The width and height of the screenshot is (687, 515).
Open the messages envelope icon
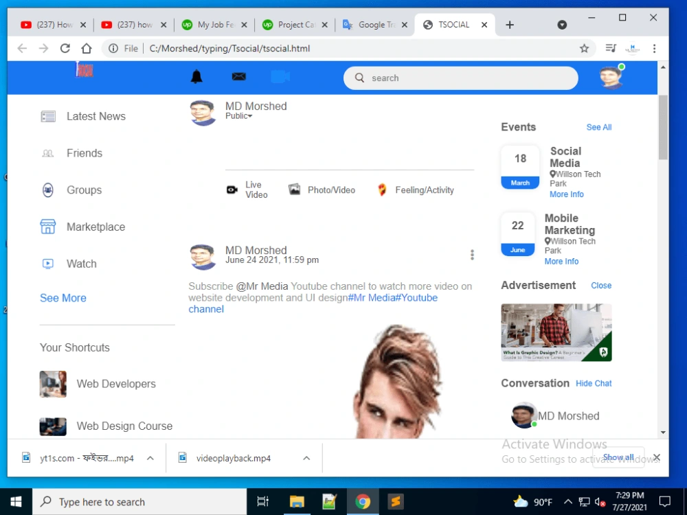pyautogui.click(x=239, y=77)
